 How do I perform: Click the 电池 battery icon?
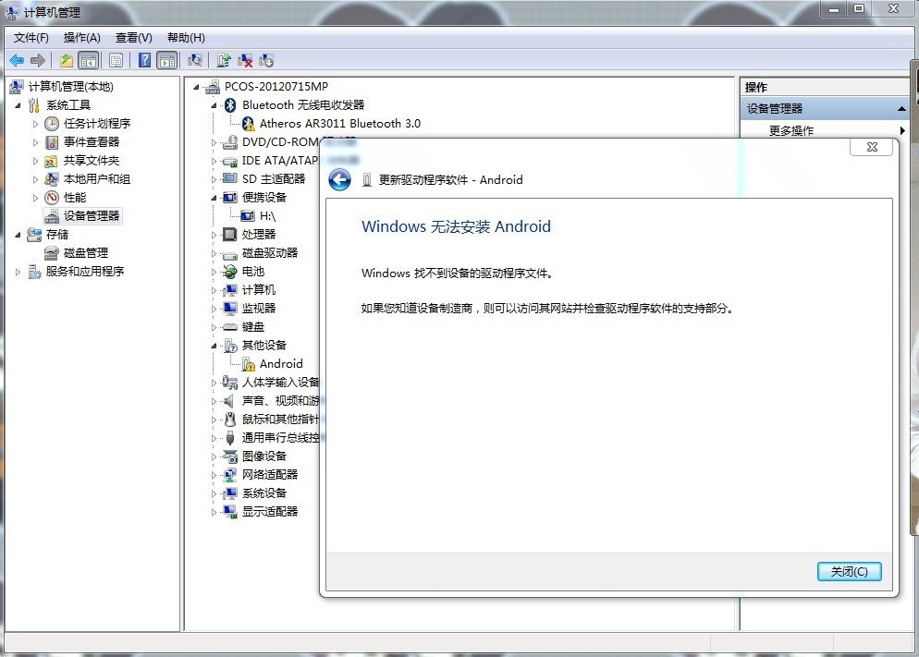230,271
